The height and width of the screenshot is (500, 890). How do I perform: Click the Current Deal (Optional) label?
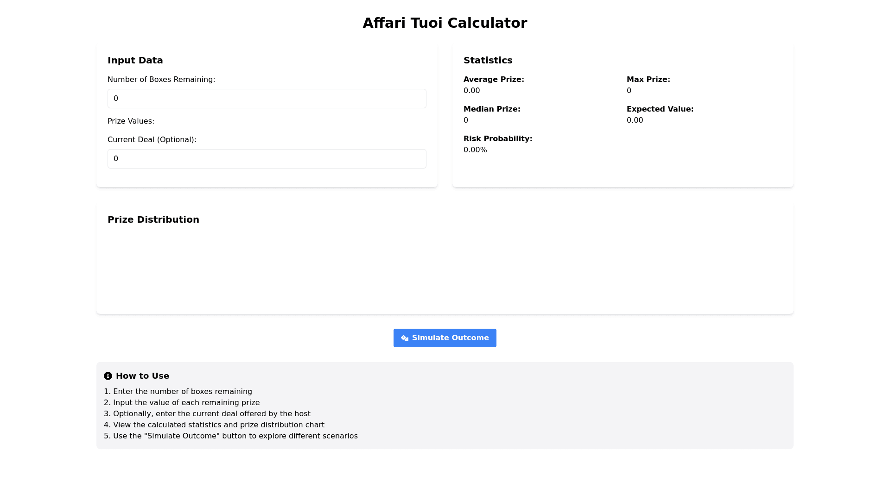pos(152,140)
